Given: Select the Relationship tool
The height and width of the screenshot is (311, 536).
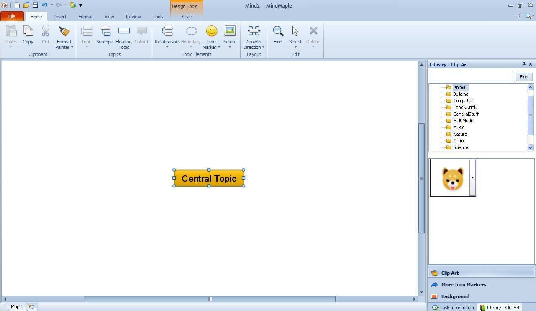Looking at the screenshot, I should [x=167, y=32].
